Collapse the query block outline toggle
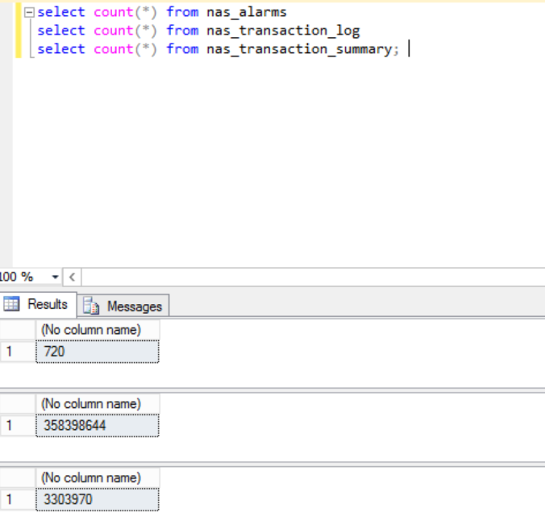 point(30,13)
